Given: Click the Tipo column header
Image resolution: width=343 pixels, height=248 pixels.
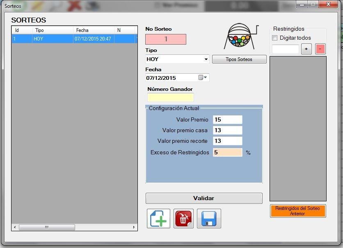Looking at the screenshot, I should [x=53, y=30].
